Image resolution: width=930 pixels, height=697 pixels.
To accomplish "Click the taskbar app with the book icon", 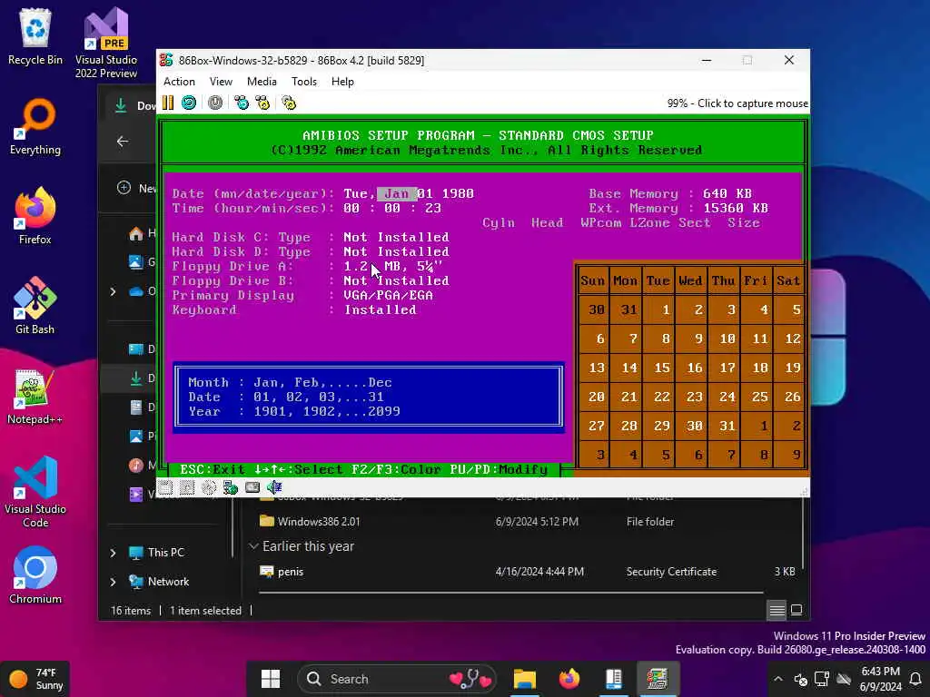I will [x=613, y=679].
